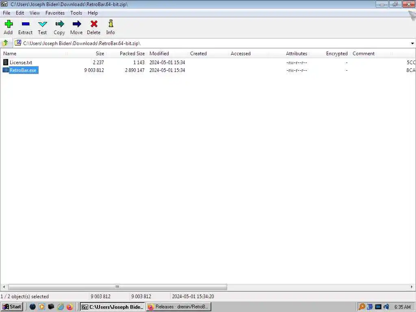This screenshot has width=416, height=312.
Task: Sort by the Encrypted column
Action: [x=337, y=54]
